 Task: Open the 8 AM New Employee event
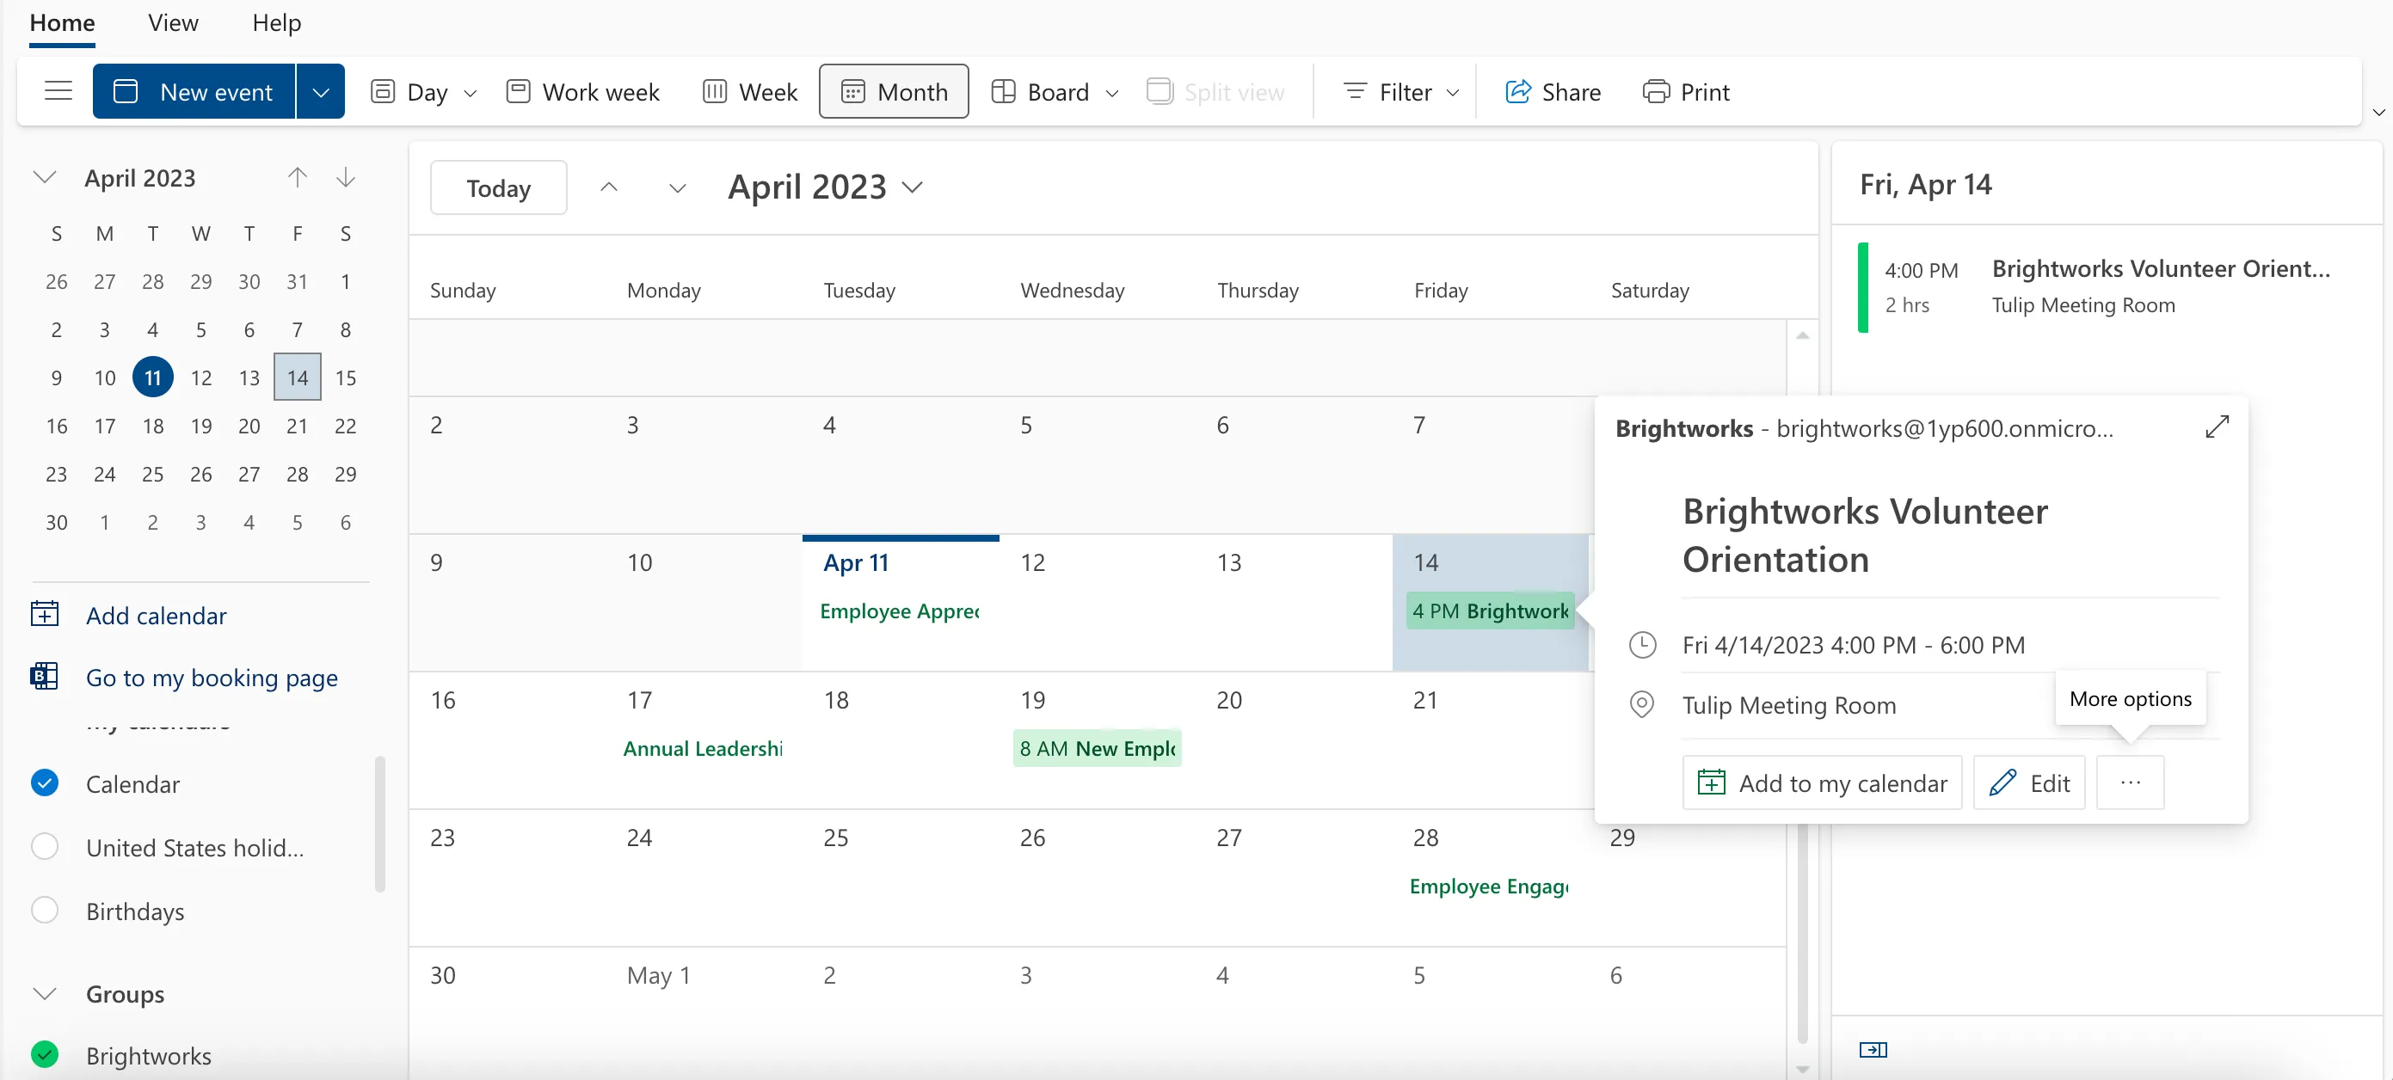click(x=1097, y=748)
